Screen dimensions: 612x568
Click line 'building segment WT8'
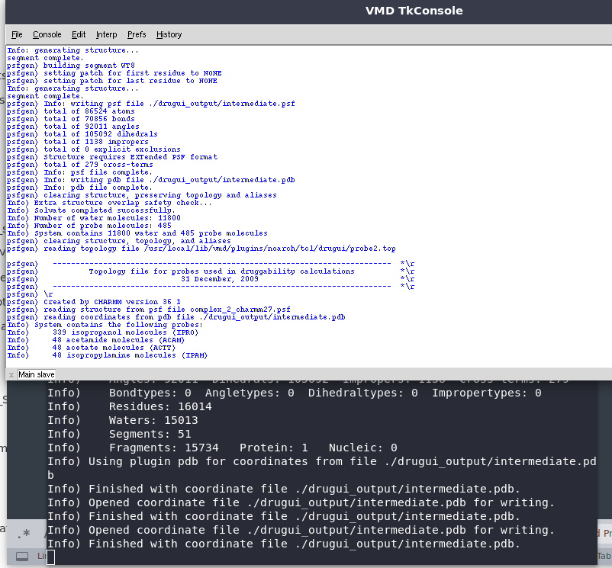click(x=71, y=66)
